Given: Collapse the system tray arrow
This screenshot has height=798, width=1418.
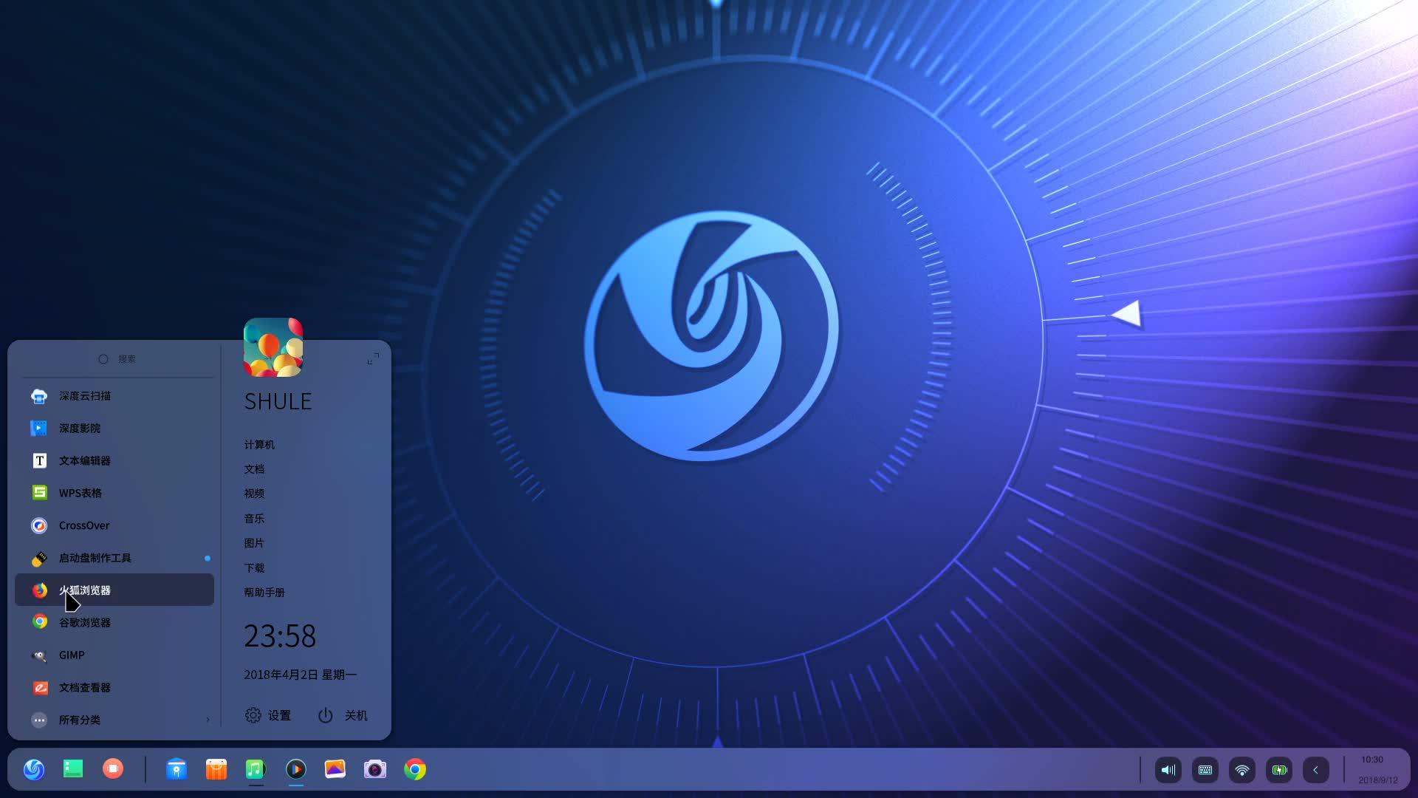Looking at the screenshot, I should [1316, 770].
